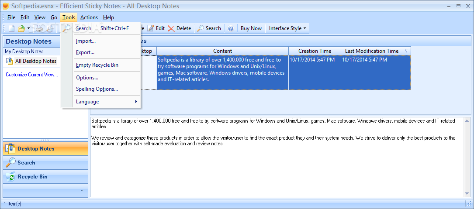Open the Help menu
This screenshot has width=474, height=209.
pyautogui.click(x=108, y=17)
